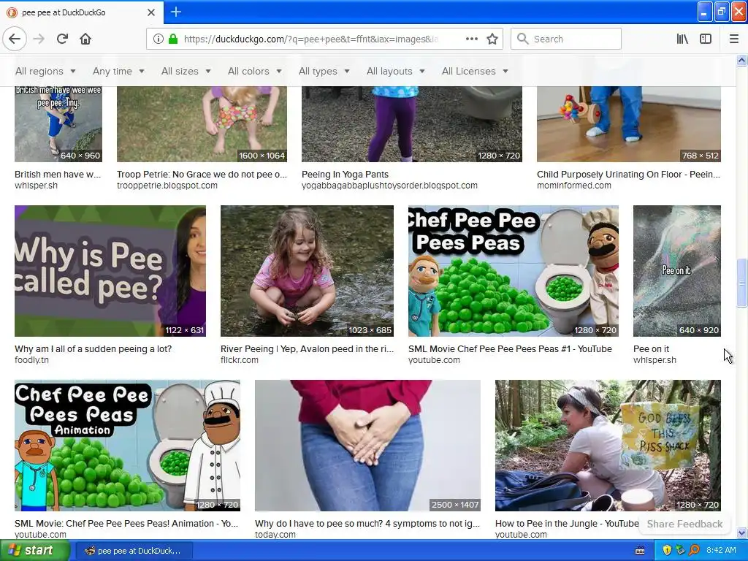The image size is (748, 561).
Task: Open page actions three-dot menu
Action: (x=471, y=39)
